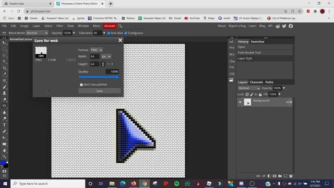Select the Spot Healing Brush tool

coord(4,80)
